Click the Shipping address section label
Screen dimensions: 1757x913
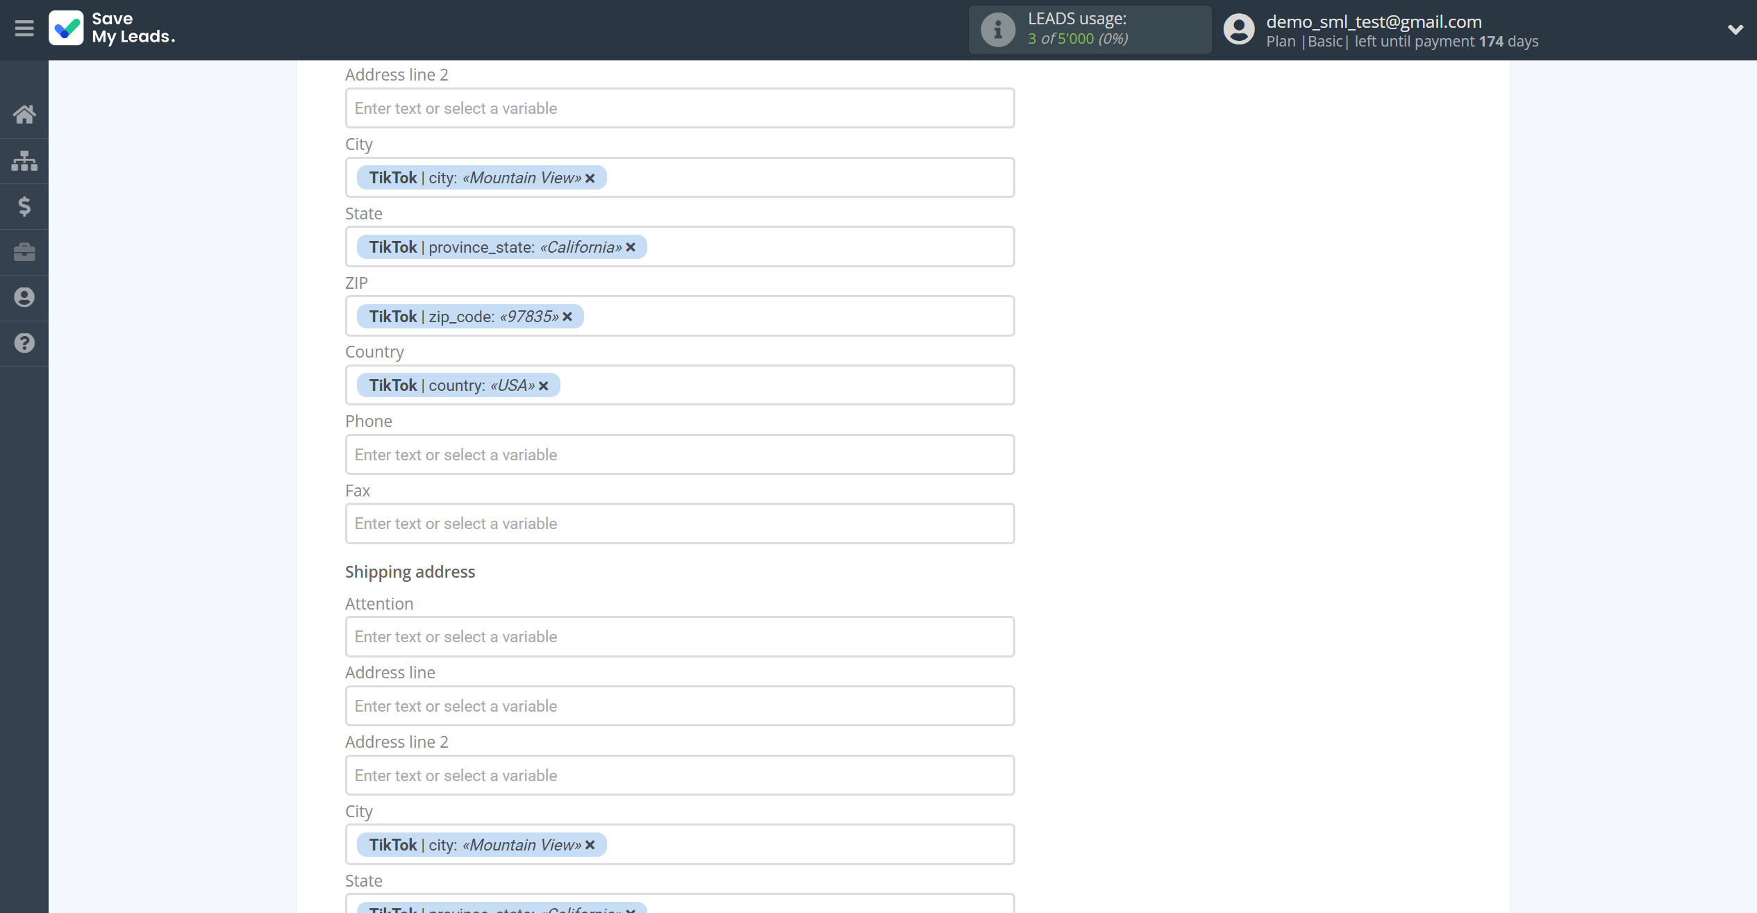[410, 571]
